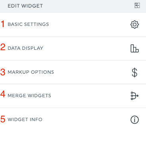
Task: Click empty header bar area right of title
Action: pos(88,6)
